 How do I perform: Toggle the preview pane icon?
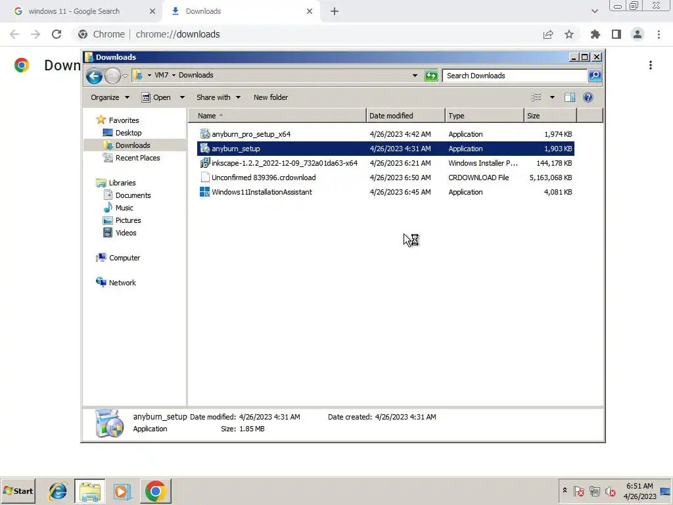[570, 97]
